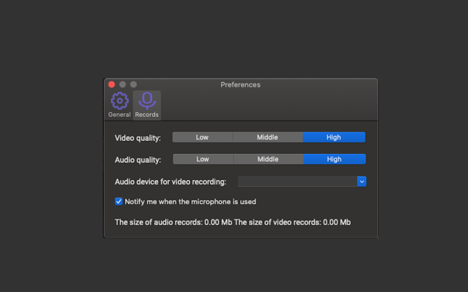Set Audio quality to Low
This screenshot has width=468, height=292.
202,159
